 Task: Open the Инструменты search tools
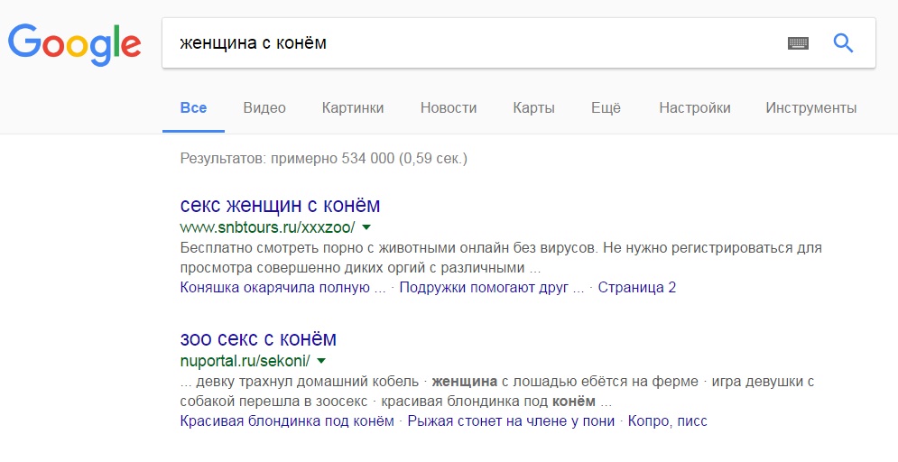coord(811,107)
